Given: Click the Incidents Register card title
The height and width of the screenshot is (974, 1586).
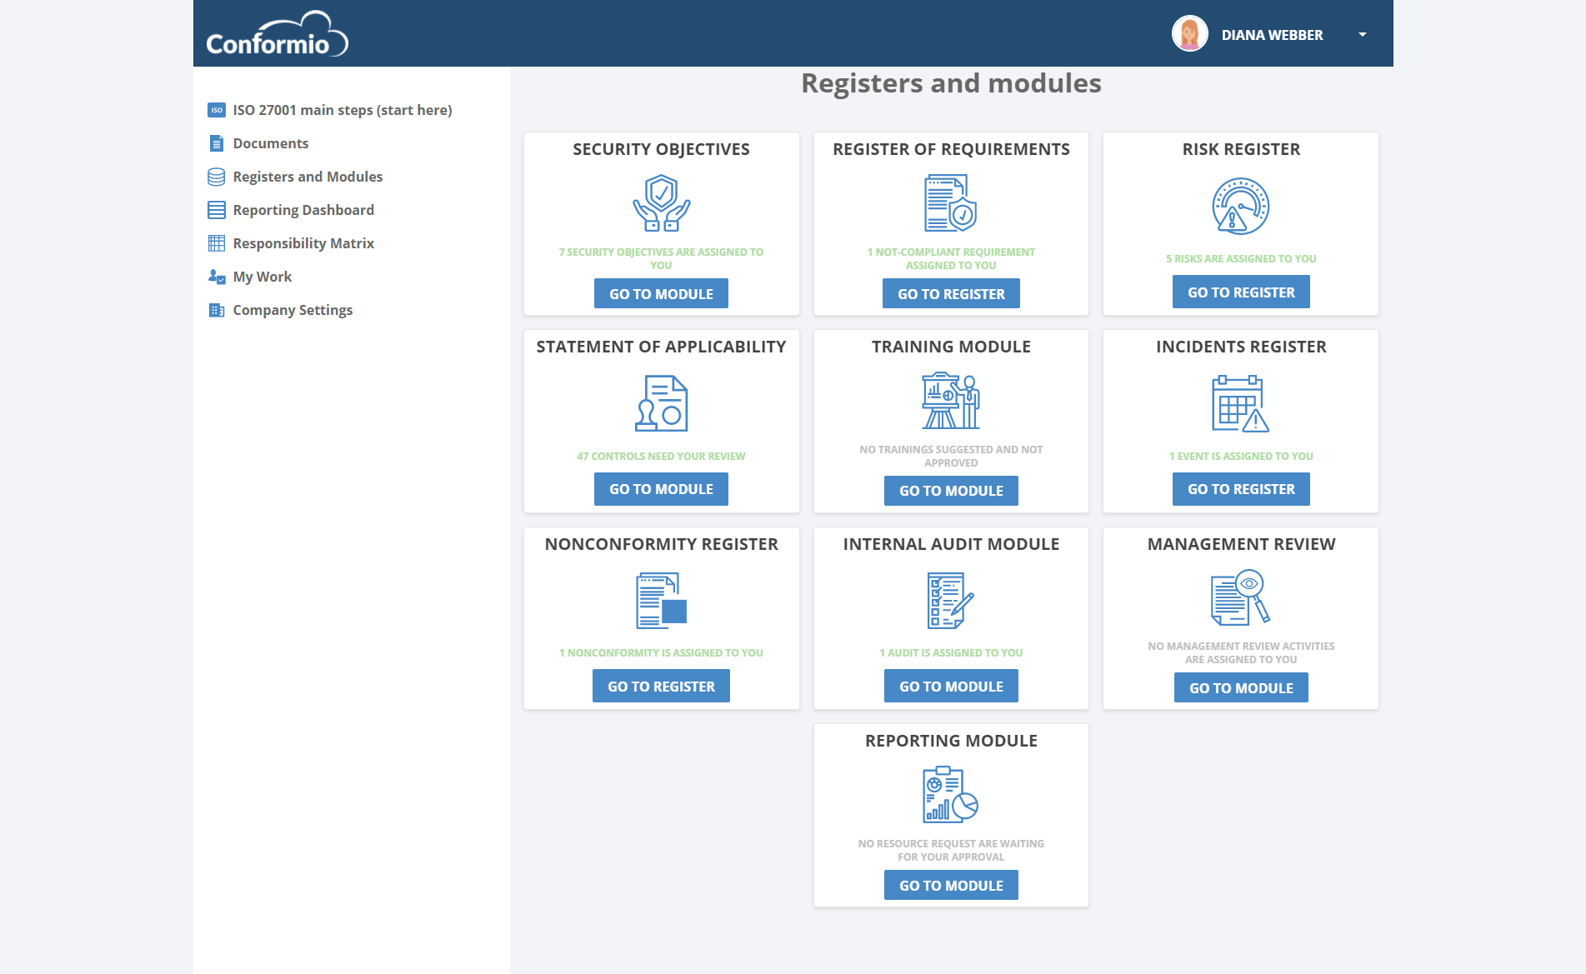Looking at the screenshot, I should 1241,347.
